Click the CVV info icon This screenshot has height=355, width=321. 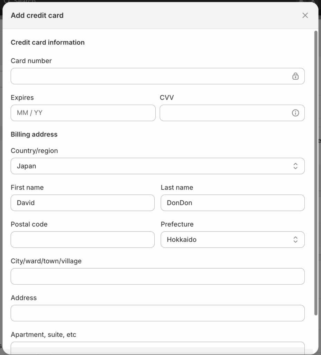tap(295, 113)
